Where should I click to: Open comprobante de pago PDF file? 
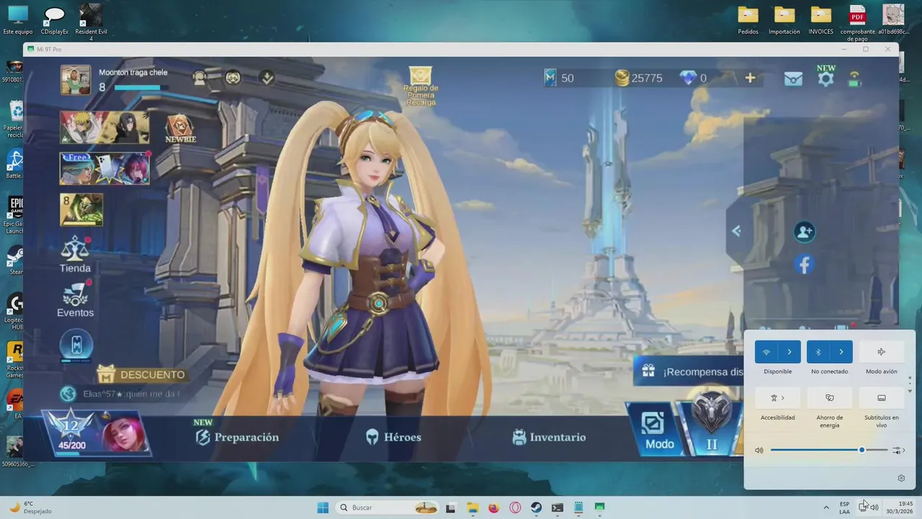pos(857,23)
